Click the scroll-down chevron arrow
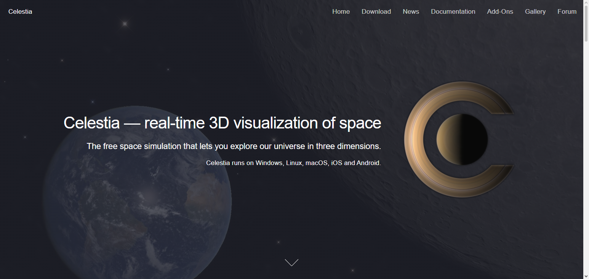This screenshot has width=589, height=279. coord(291,262)
